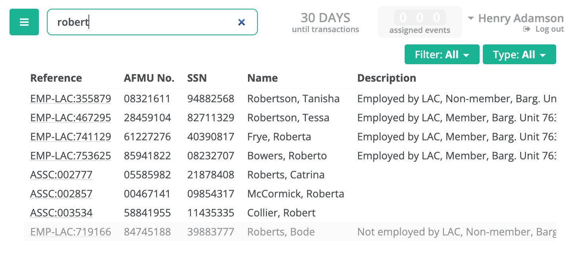Click SSN 40390817
The image size is (580, 264).
coord(211,137)
